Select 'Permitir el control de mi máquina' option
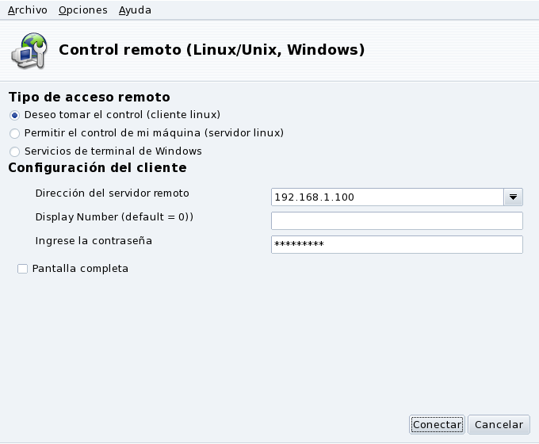539x444 pixels. [14, 133]
